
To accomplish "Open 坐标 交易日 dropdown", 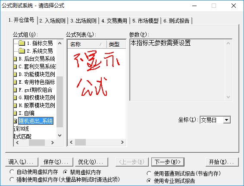I will pyautogui.click(x=227, y=120).
